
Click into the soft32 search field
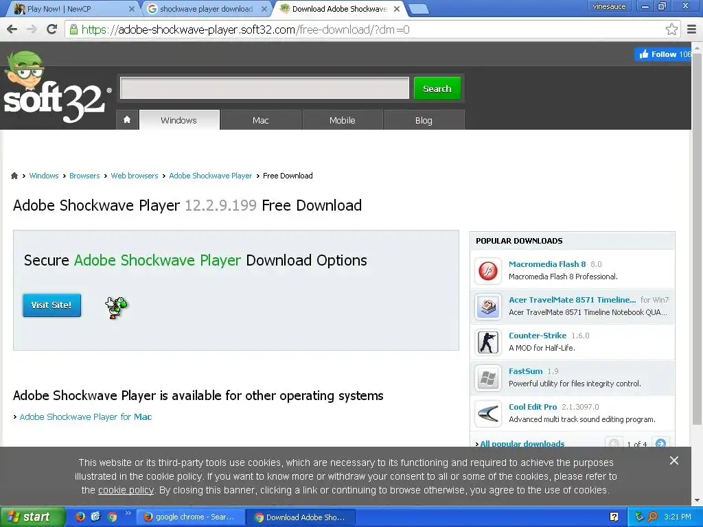pyautogui.click(x=264, y=88)
